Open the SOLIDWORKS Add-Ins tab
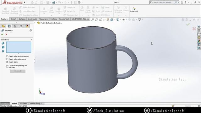 click(x=80, y=19)
